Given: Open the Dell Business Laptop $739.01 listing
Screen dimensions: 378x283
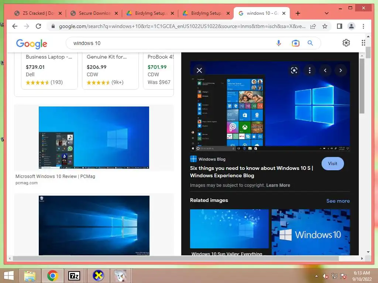Looking at the screenshot, I should point(49,70).
